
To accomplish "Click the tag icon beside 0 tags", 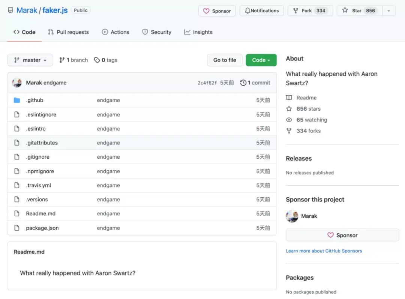I will (97, 60).
